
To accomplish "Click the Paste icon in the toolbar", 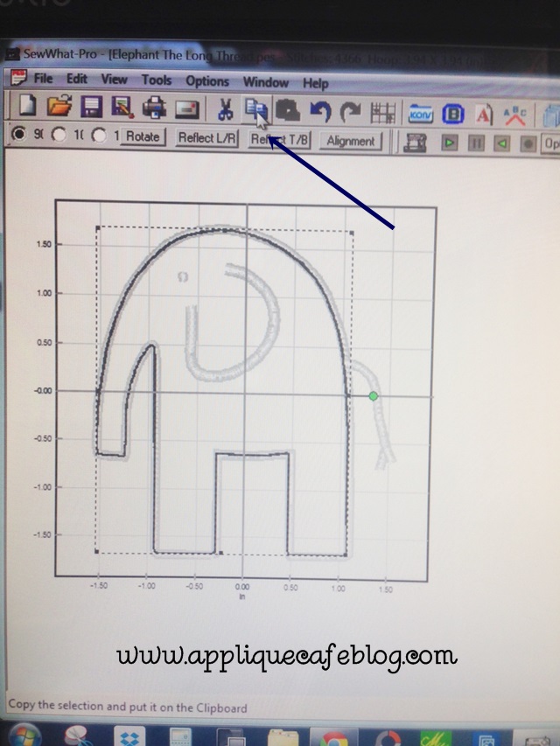I will point(287,111).
